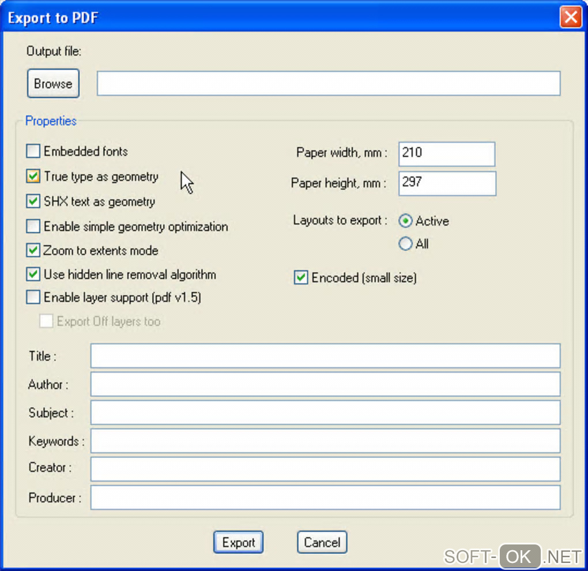Image resolution: width=588 pixels, height=571 pixels.
Task: Click into the Subject text field
Action: pos(325,412)
